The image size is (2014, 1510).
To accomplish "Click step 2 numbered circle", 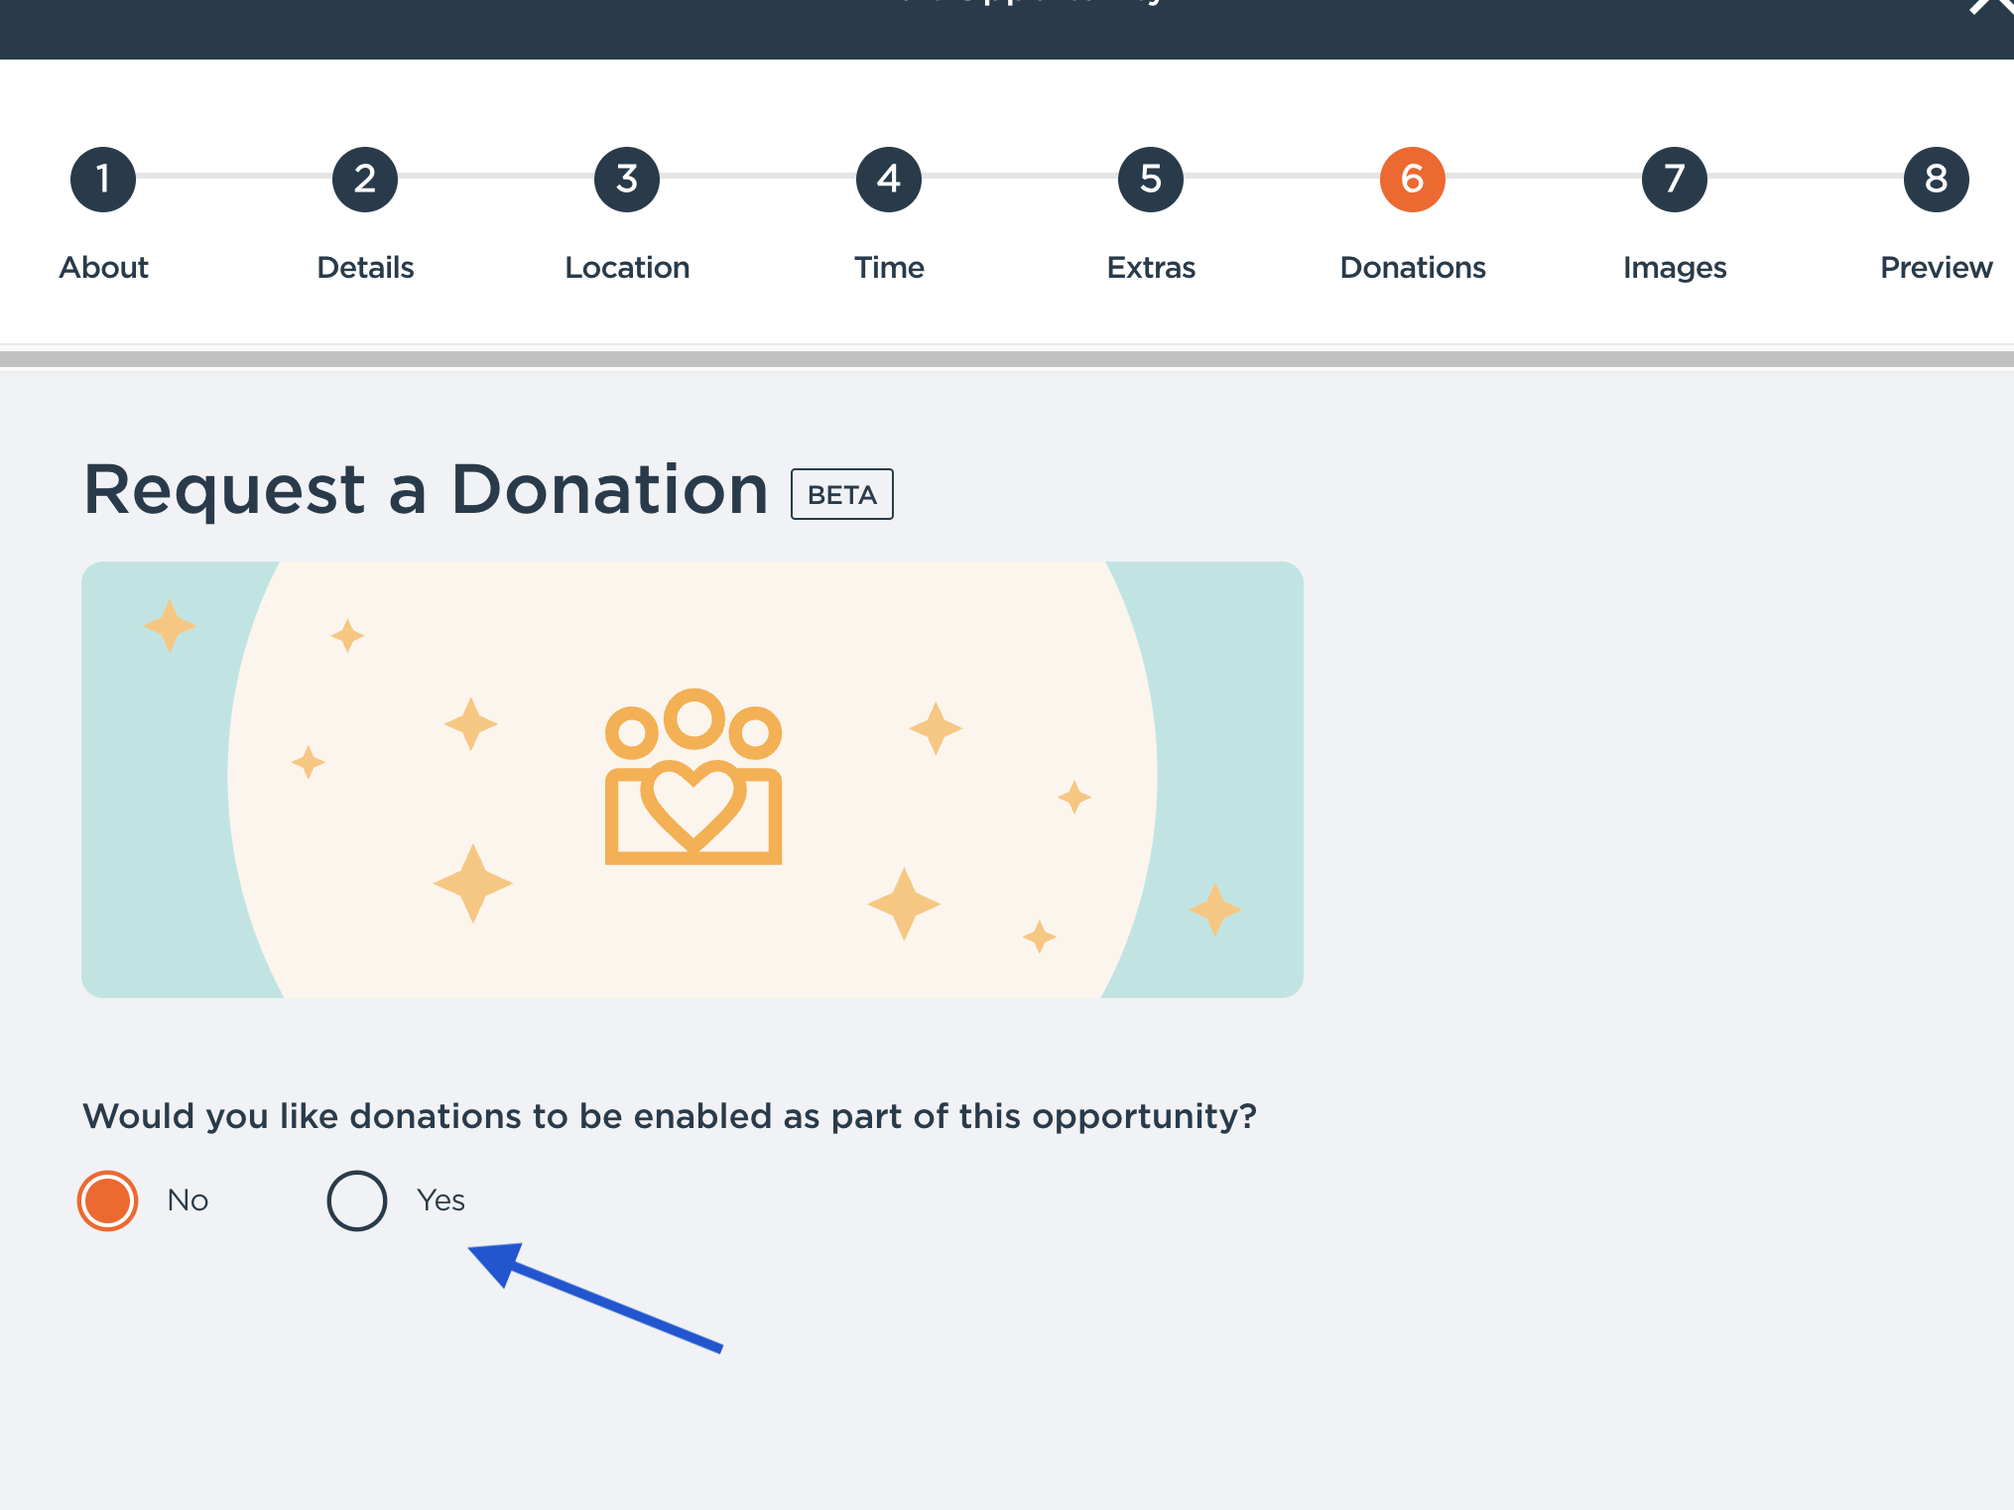I will tap(365, 180).
